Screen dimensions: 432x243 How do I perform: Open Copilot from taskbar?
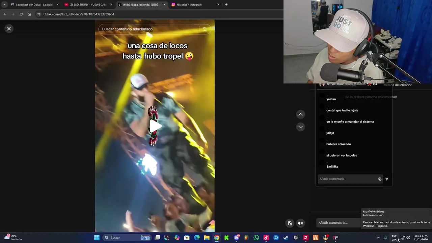177,238
